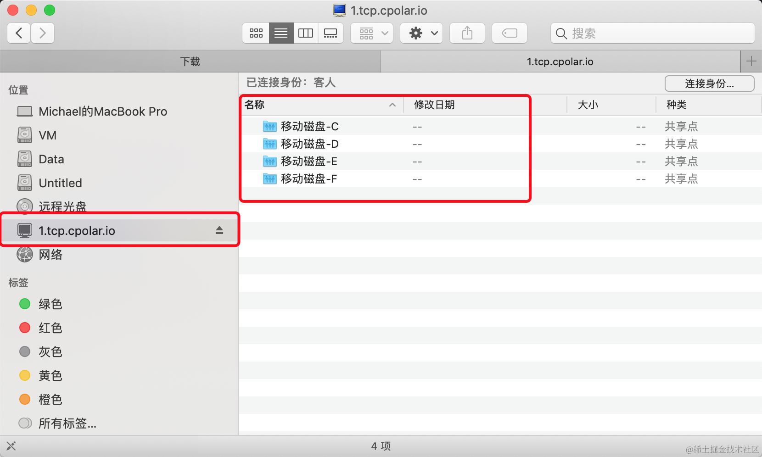Switch to column view

point(306,33)
